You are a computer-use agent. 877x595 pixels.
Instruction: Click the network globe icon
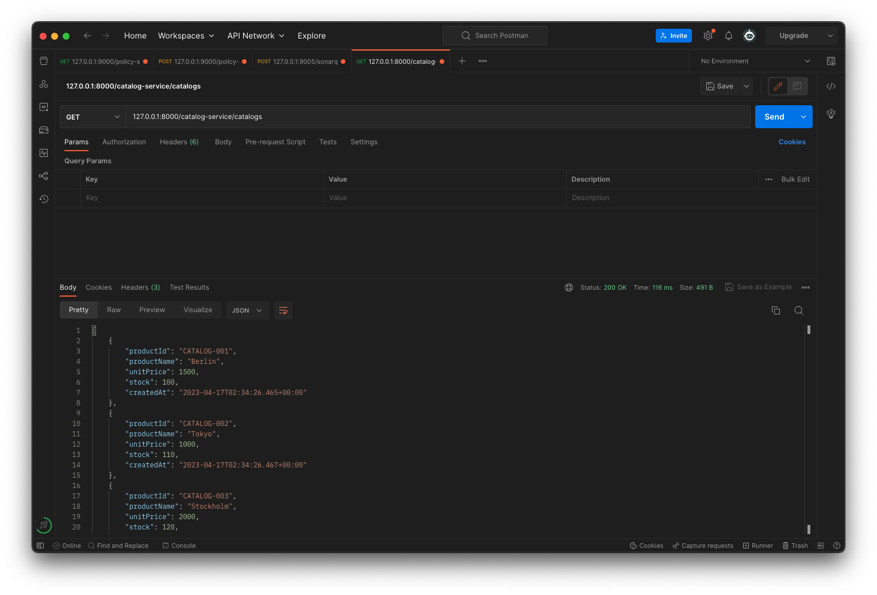(x=569, y=287)
